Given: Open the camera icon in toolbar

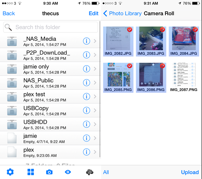Looking at the screenshot, I should point(49,172).
